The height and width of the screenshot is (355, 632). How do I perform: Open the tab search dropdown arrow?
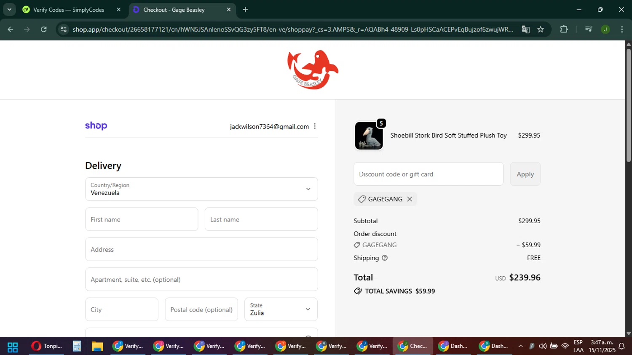(x=9, y=9)
